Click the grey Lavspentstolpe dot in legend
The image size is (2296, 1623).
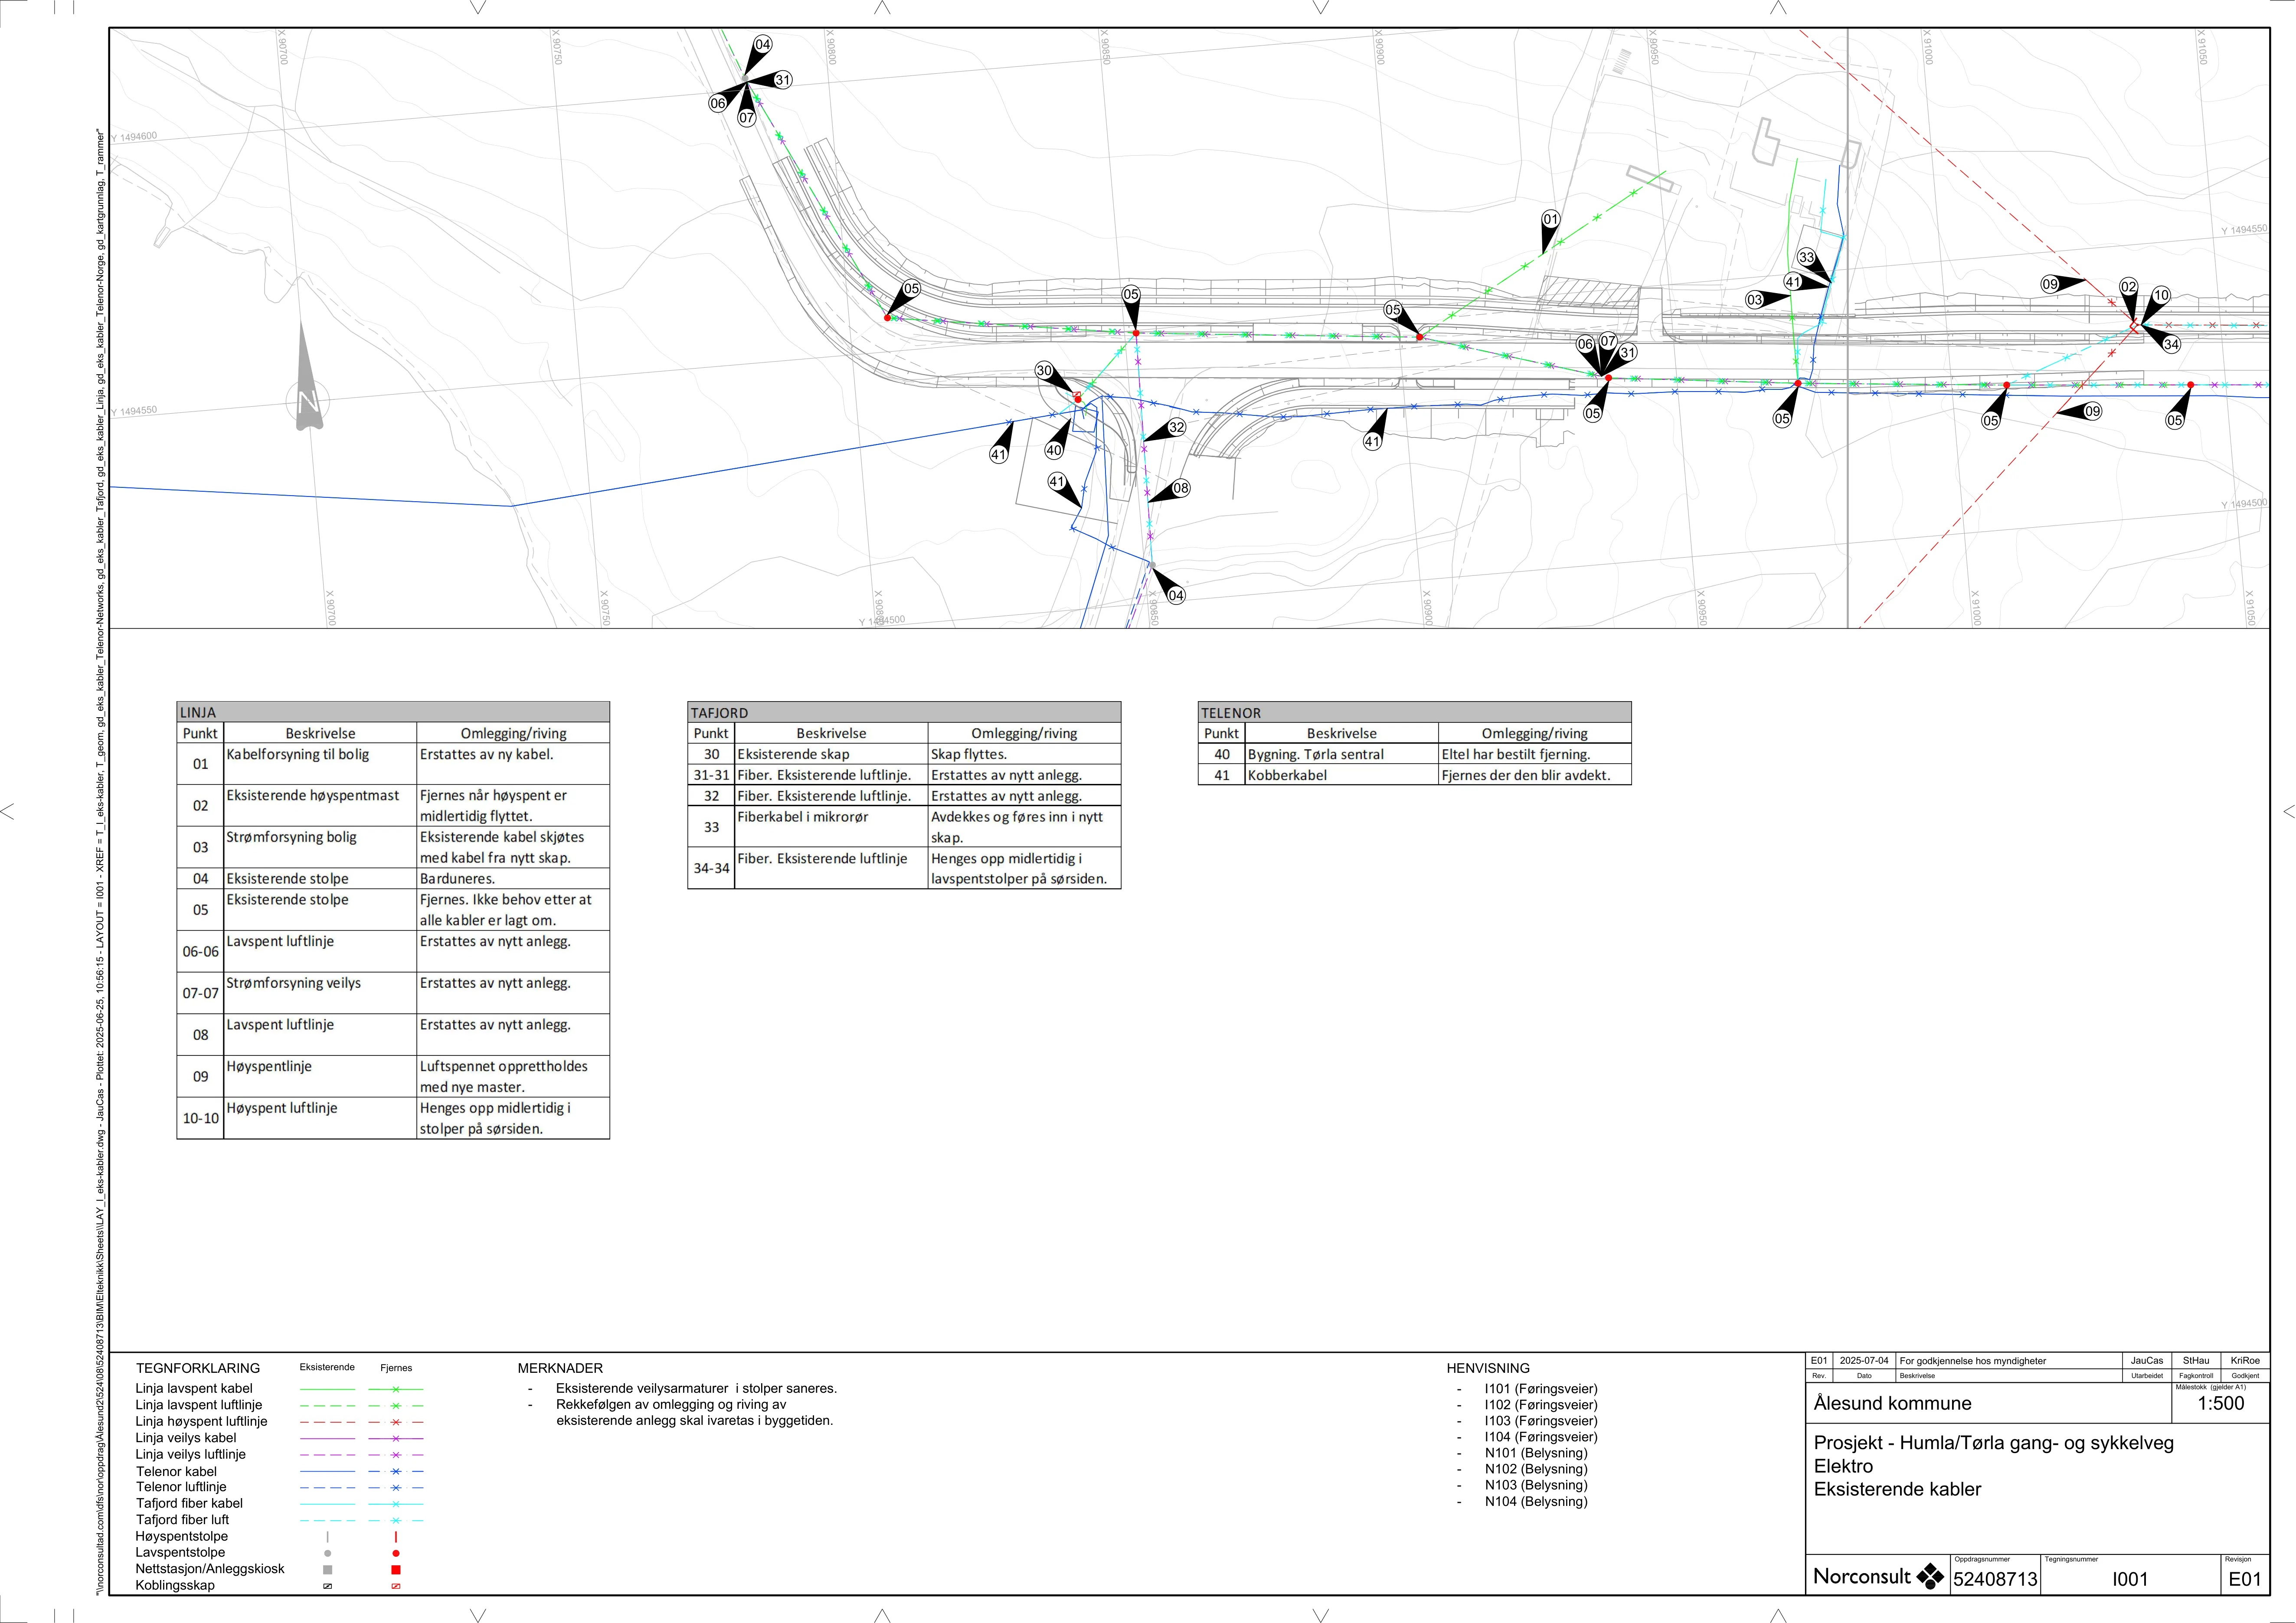click(x=327, y=1553)
